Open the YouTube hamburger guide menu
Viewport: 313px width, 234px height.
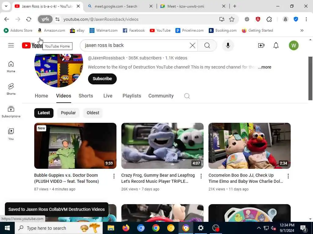tap(11, 45)
